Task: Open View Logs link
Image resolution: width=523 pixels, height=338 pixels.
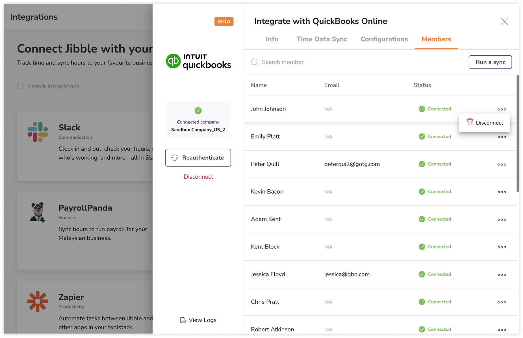Action: (198, 320)
